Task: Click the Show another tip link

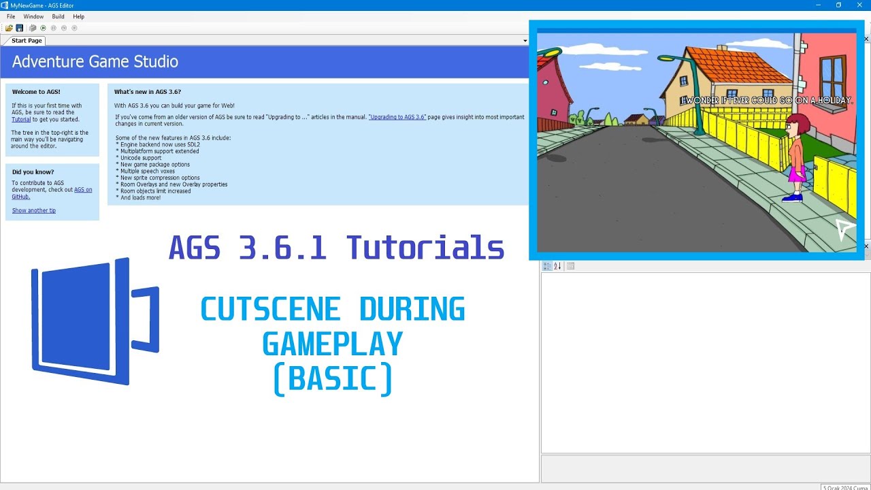Action: point(34,210)
